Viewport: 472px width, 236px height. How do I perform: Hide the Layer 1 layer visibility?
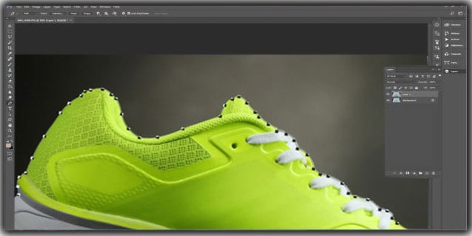pos(388,94)
